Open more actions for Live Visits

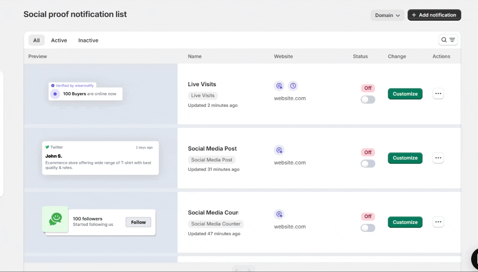point(438,93)
